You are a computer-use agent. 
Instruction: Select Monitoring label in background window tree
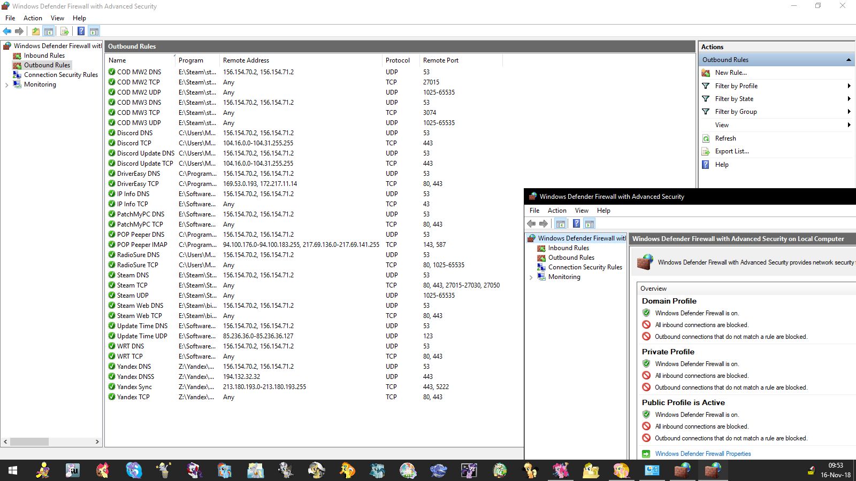click(x=40, y=84)
